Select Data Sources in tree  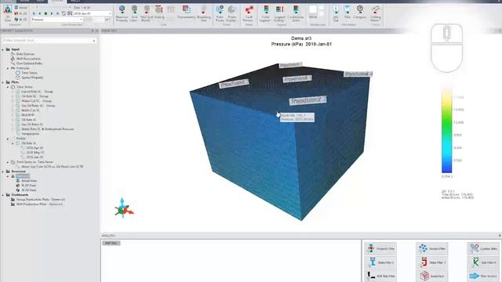point(25,54)
